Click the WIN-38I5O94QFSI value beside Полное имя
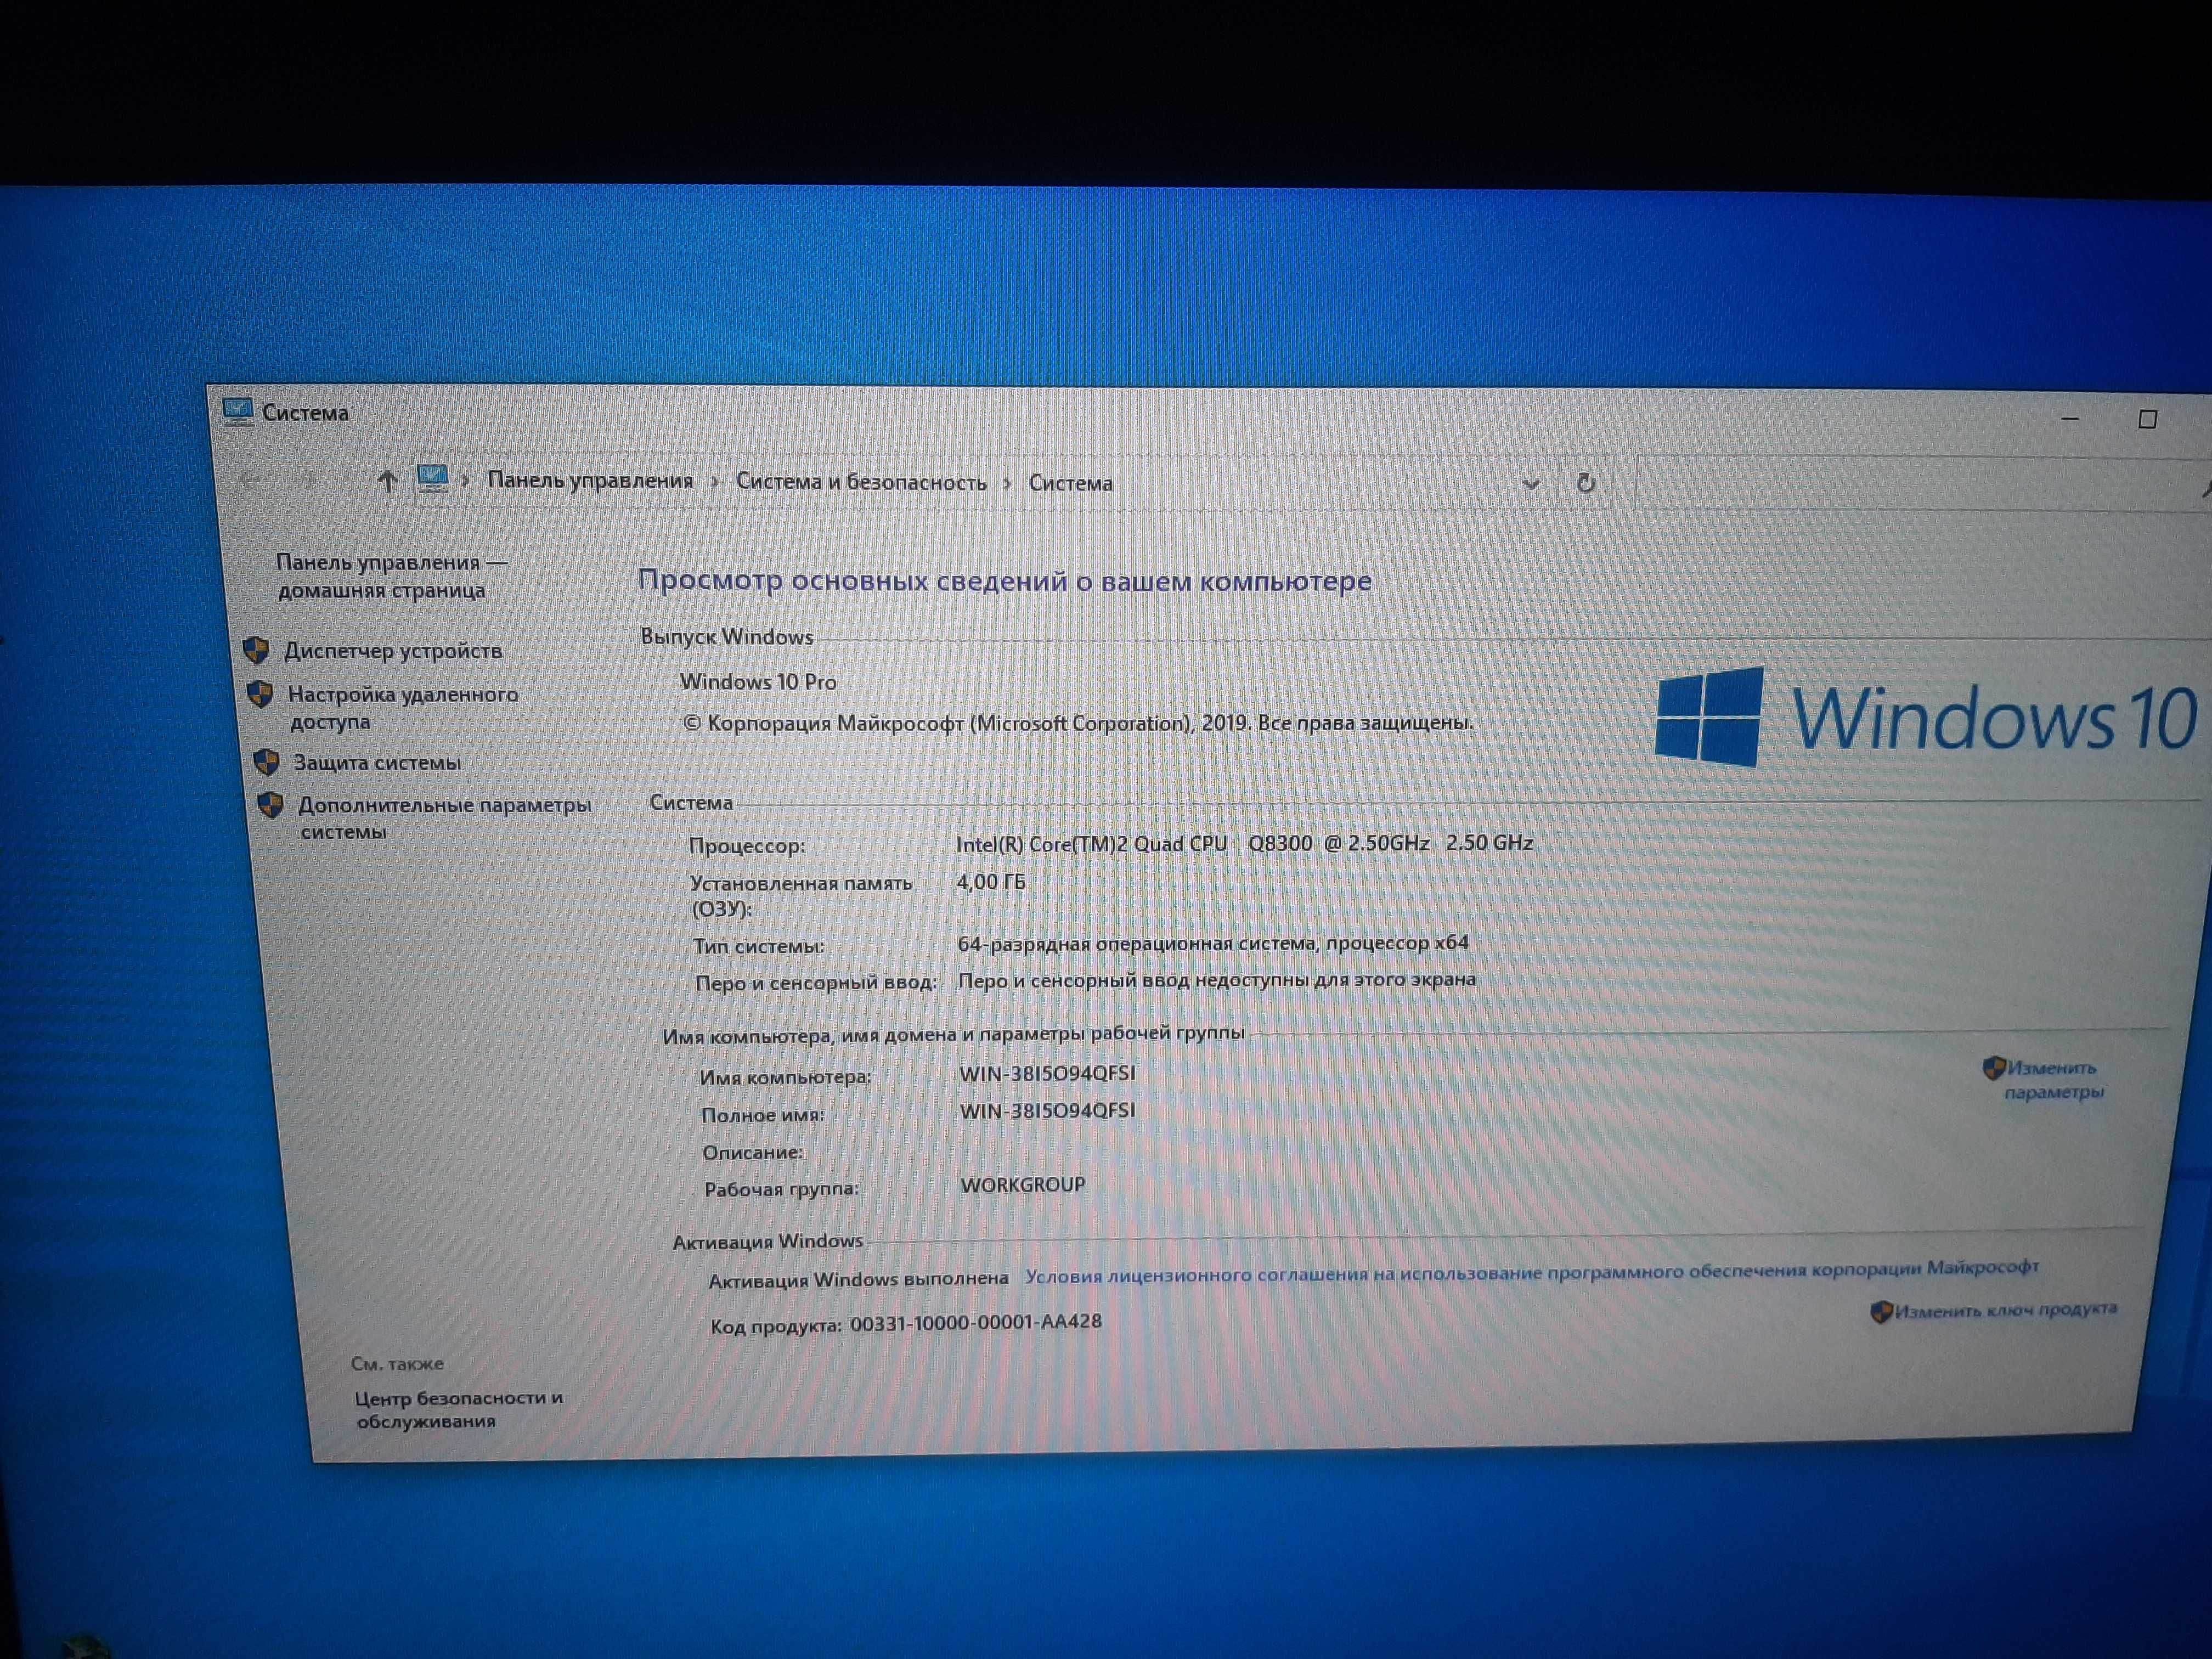Viewport: 2212px width, 1659px height. 1048,1110
